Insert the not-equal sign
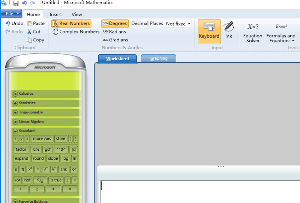This screenshot has height=203, width=300. pos(53,189)
